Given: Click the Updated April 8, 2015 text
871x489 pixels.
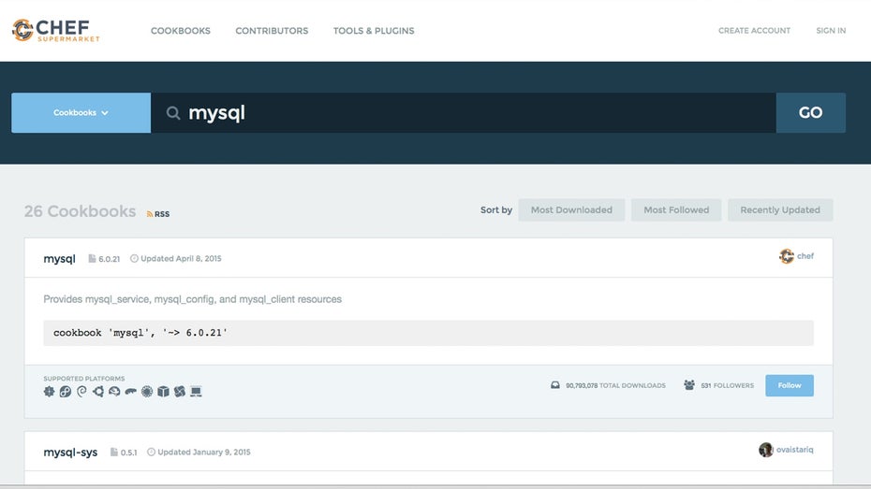Looking at the screenshot, I should coord(181,258).
